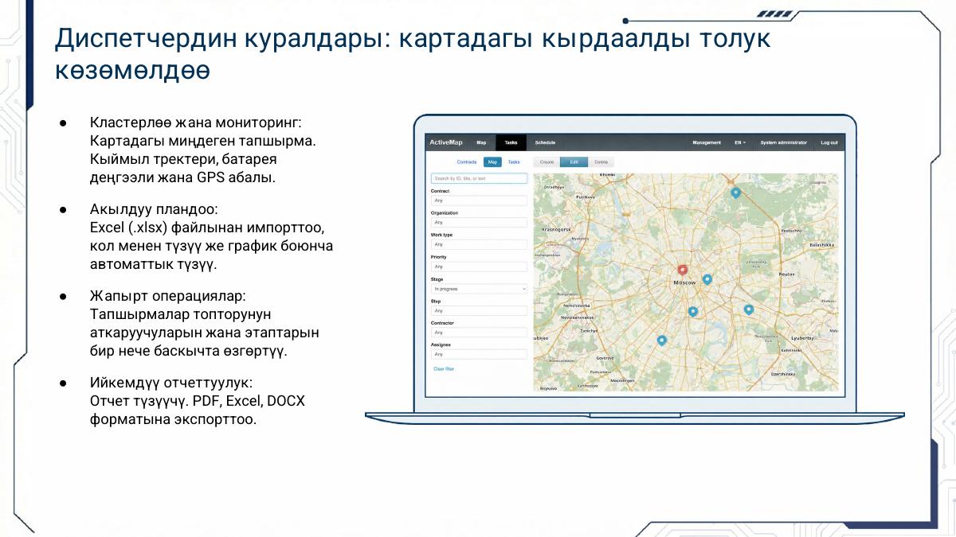
Task: Select the blue pin just east of Moscow label
Action: (707, 280)
